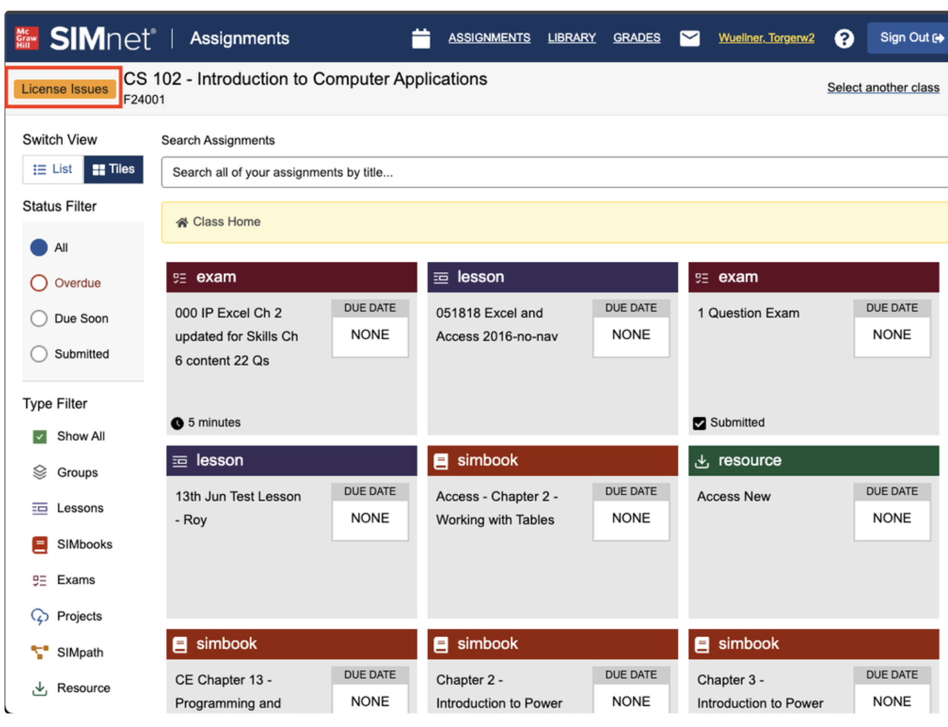Click the calendar icon in header
This screenshot has height=727, width=948.
420,38
